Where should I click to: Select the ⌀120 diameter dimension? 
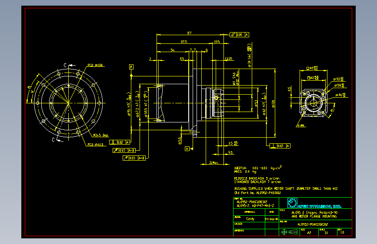(x=273, y=104)
